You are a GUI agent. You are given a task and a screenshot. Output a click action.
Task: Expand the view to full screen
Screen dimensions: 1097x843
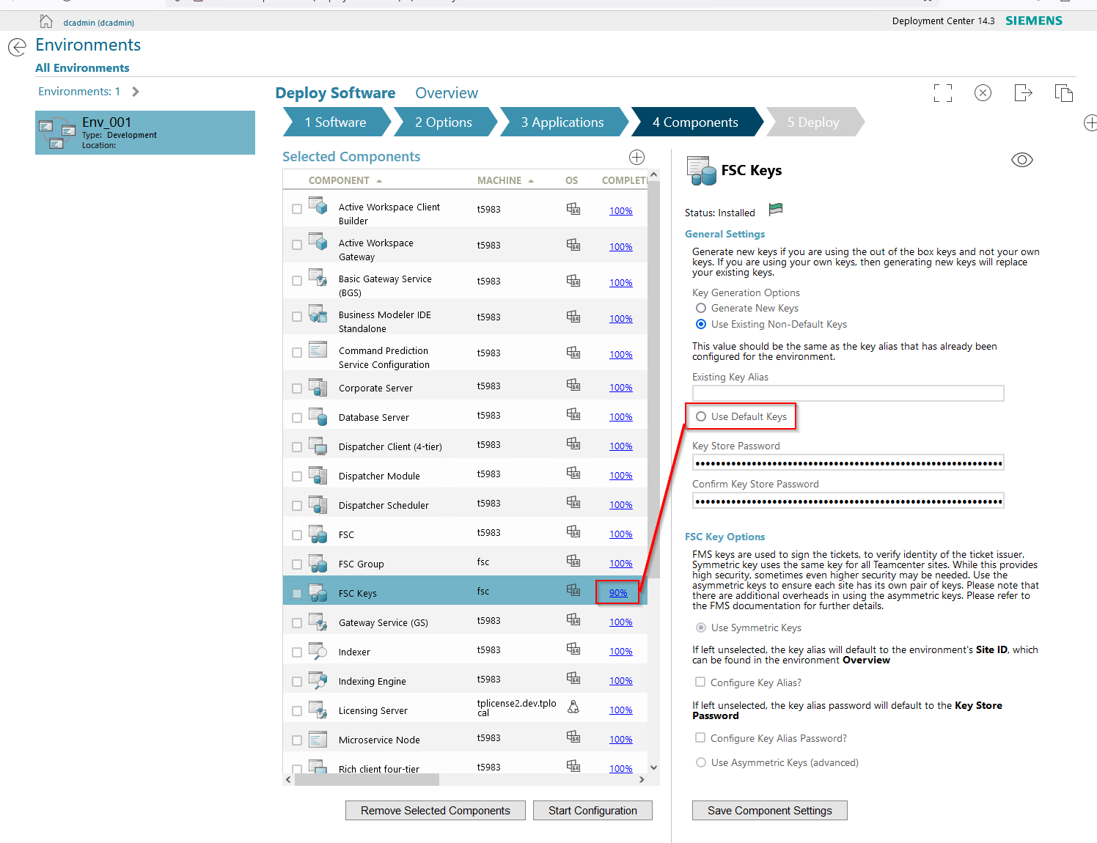[x=943, y=93]
